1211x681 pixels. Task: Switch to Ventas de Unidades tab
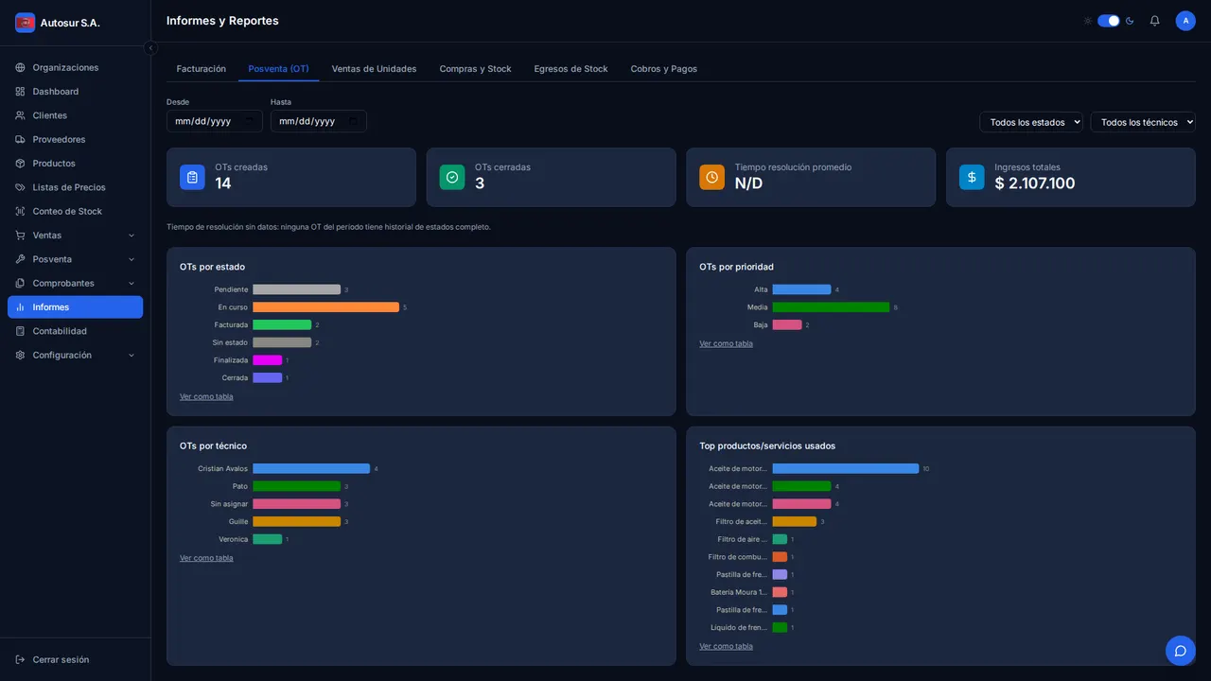tap(374, 69)
